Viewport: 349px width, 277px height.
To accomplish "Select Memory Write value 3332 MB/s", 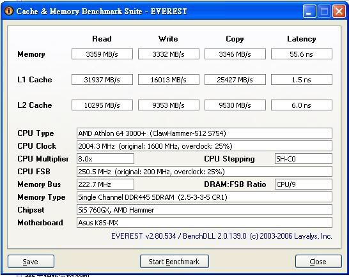I will click(169, 54).
